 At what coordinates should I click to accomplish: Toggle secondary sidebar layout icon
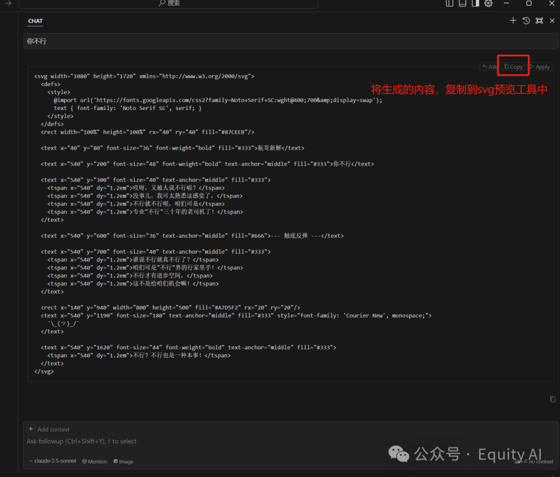click(475, 4)
